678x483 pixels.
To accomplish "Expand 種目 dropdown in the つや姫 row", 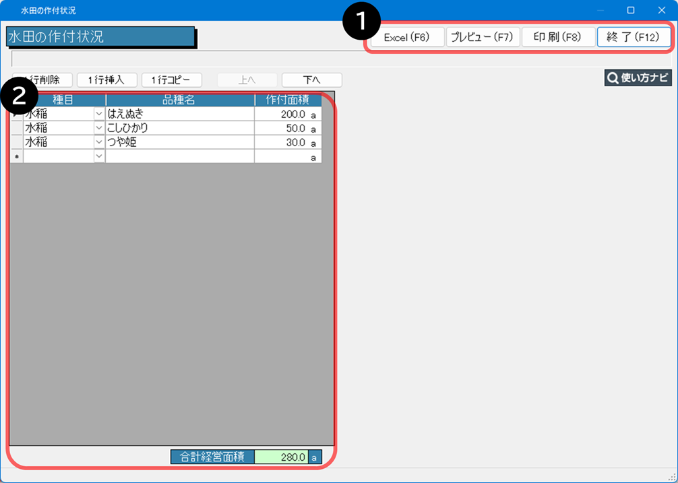I will (99, 142).
